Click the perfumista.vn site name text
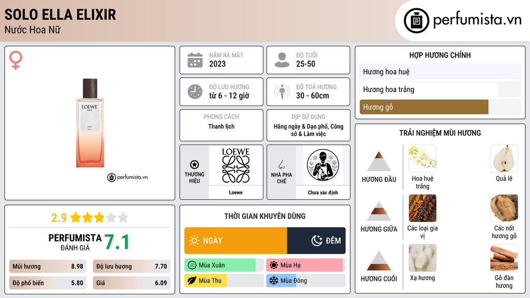Screen dimensions: 530x298 click(x=477, y=20)
